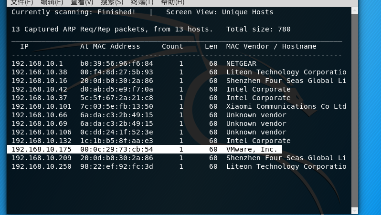Click MAC address 7c:03:5e:fb:13:50

[116, 106]
